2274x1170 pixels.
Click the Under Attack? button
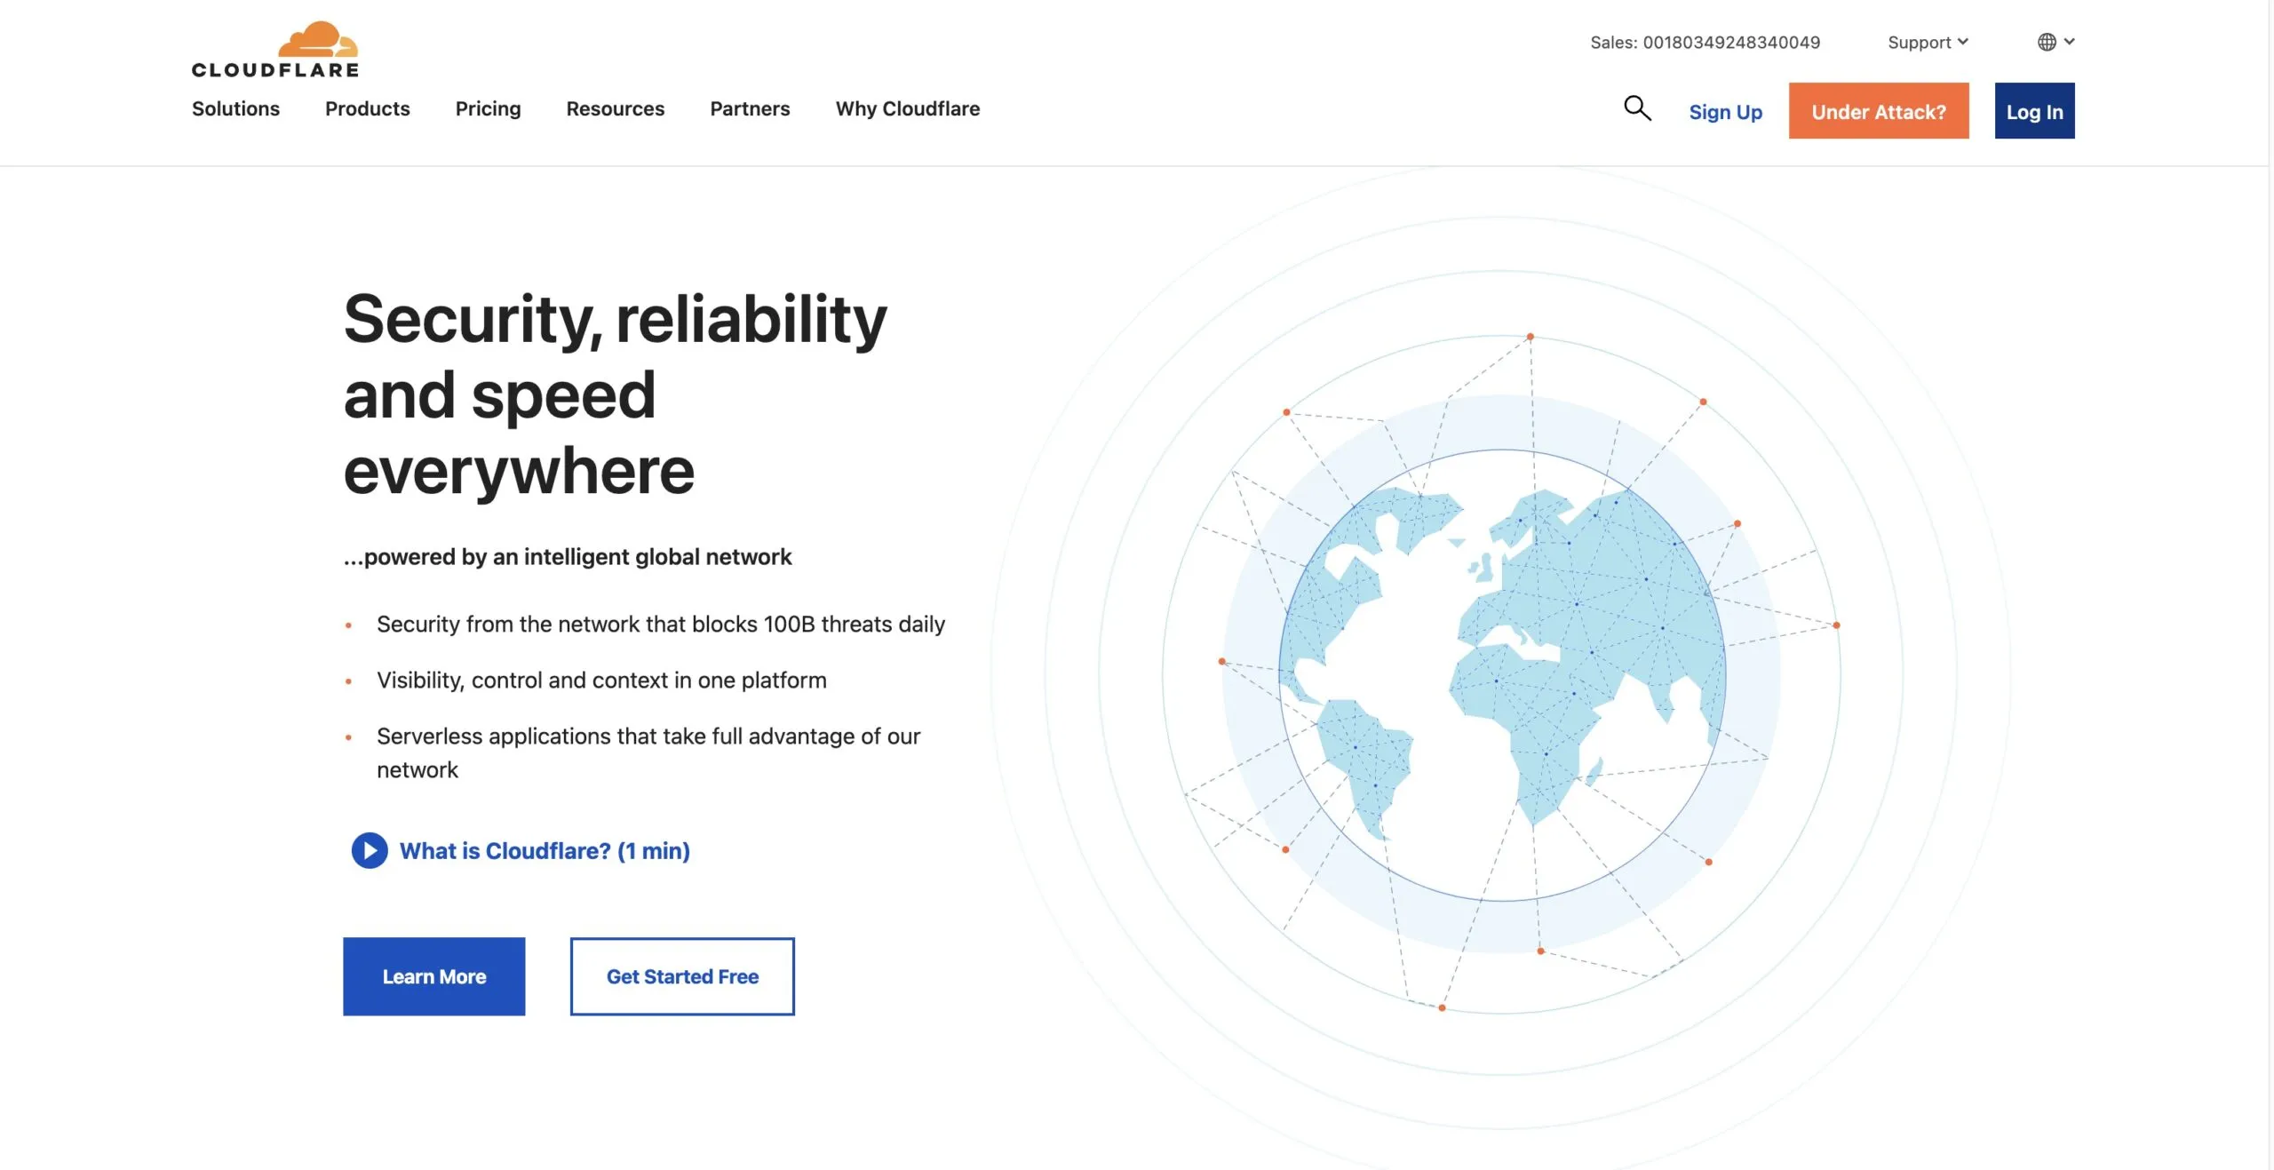(x=1879, y=111)
